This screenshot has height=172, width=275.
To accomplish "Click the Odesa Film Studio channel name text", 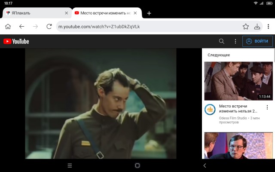I will click(233, 118).
